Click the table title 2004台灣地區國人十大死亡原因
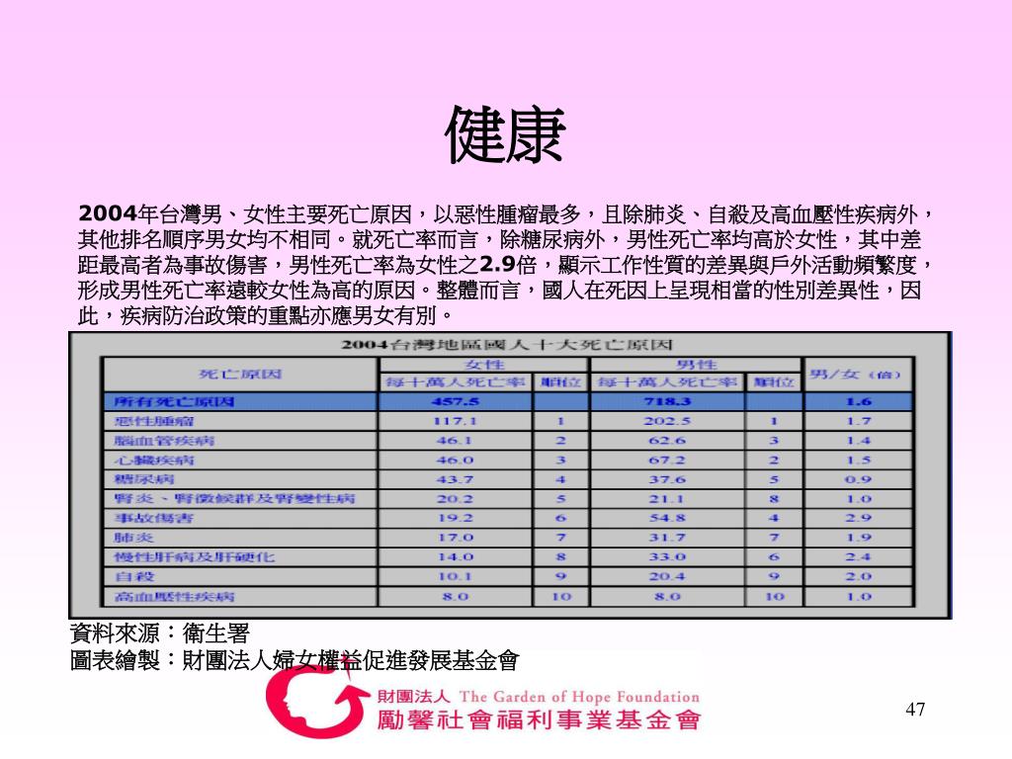This screenshot has width=1012, height=759. [x=507, y=345]
